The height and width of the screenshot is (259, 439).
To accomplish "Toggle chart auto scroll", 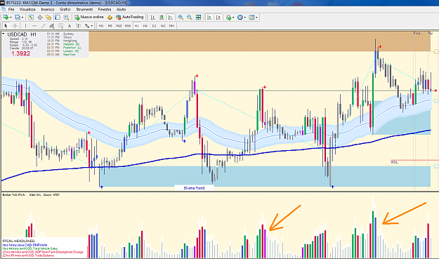I will (x=209, y=18).
